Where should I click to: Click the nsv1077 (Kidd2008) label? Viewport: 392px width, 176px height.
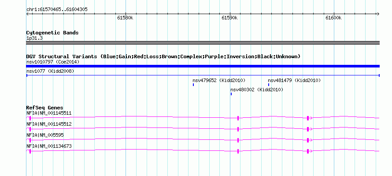[x=50, y=71]
